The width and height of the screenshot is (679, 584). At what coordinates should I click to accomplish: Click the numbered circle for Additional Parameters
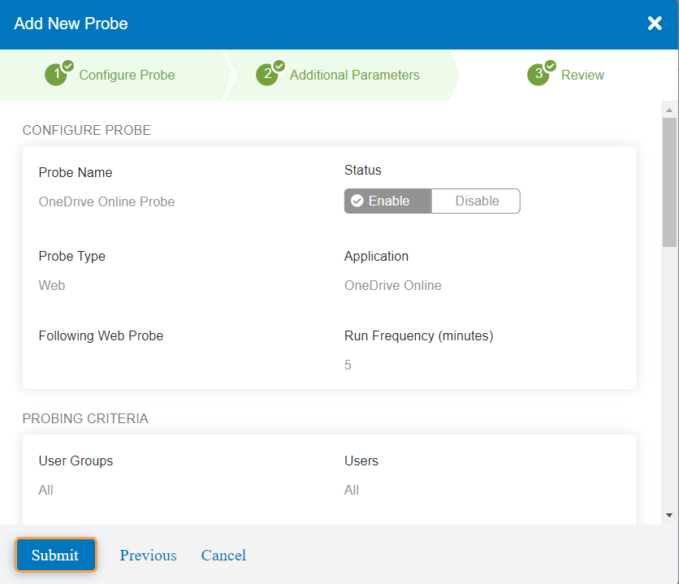coord(268,74)
